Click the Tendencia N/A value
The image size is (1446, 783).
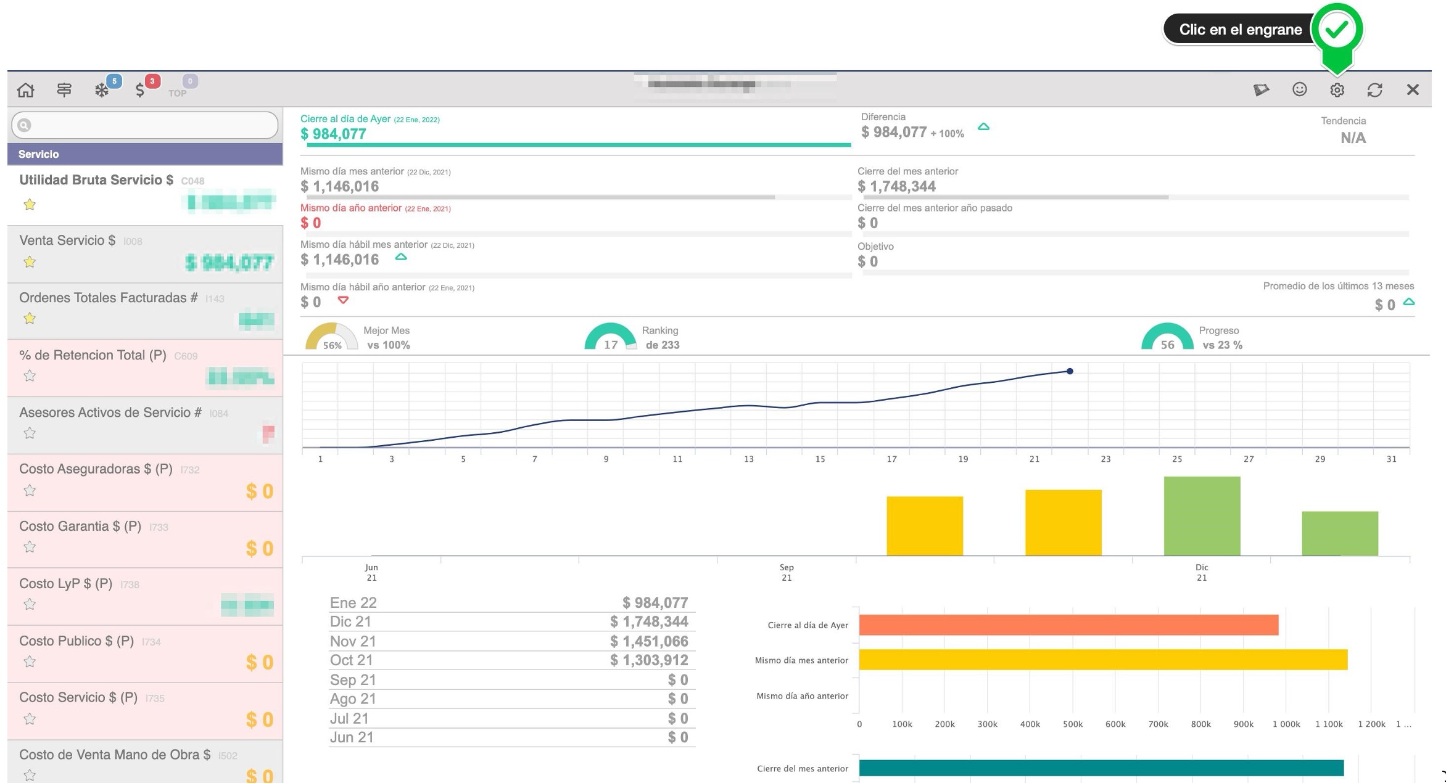click(x=1353, y=138)
